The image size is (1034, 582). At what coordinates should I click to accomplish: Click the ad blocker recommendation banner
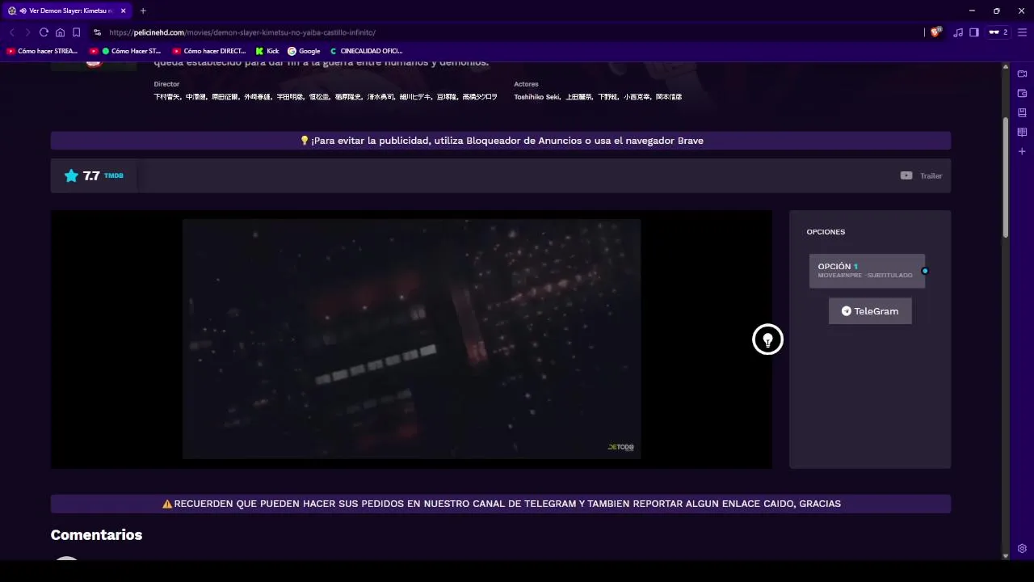coord(501,141)
